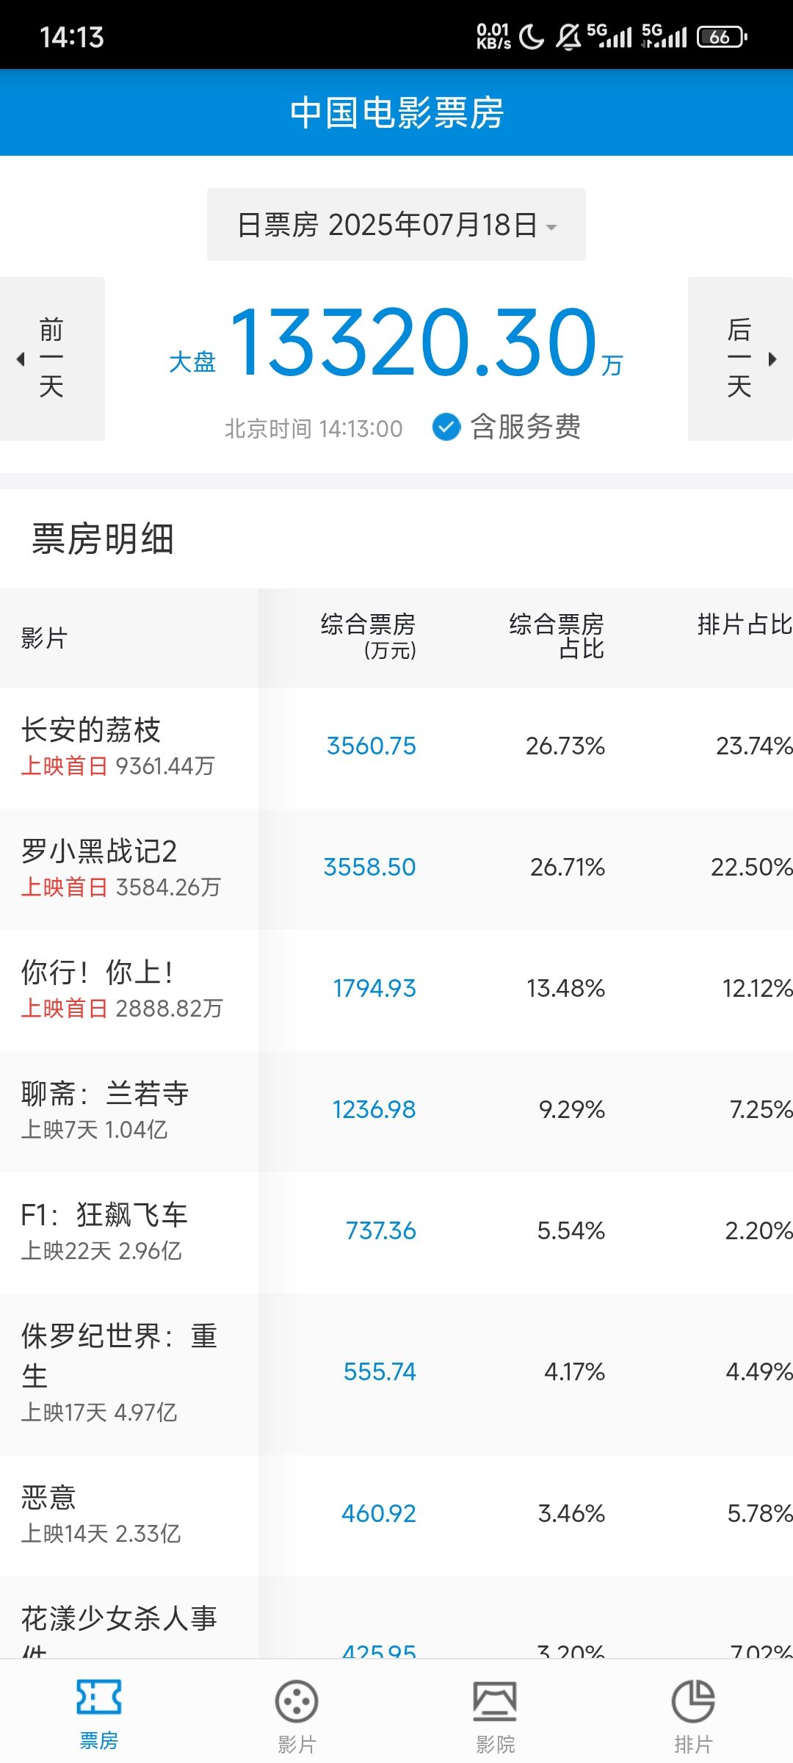
Task: Open the 日票房 date dropdown
Action: (396, 225)
